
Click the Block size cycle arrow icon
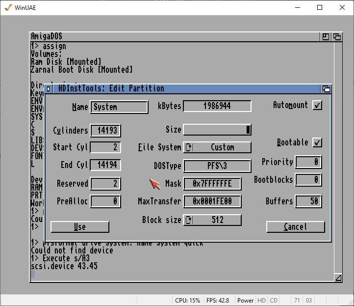189,220
